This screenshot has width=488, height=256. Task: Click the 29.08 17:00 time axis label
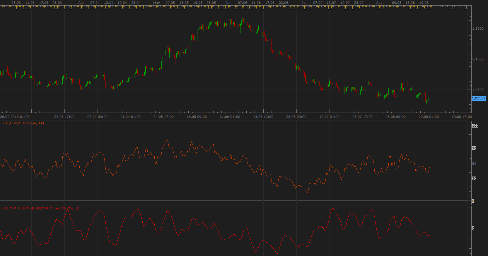point(462,117)
